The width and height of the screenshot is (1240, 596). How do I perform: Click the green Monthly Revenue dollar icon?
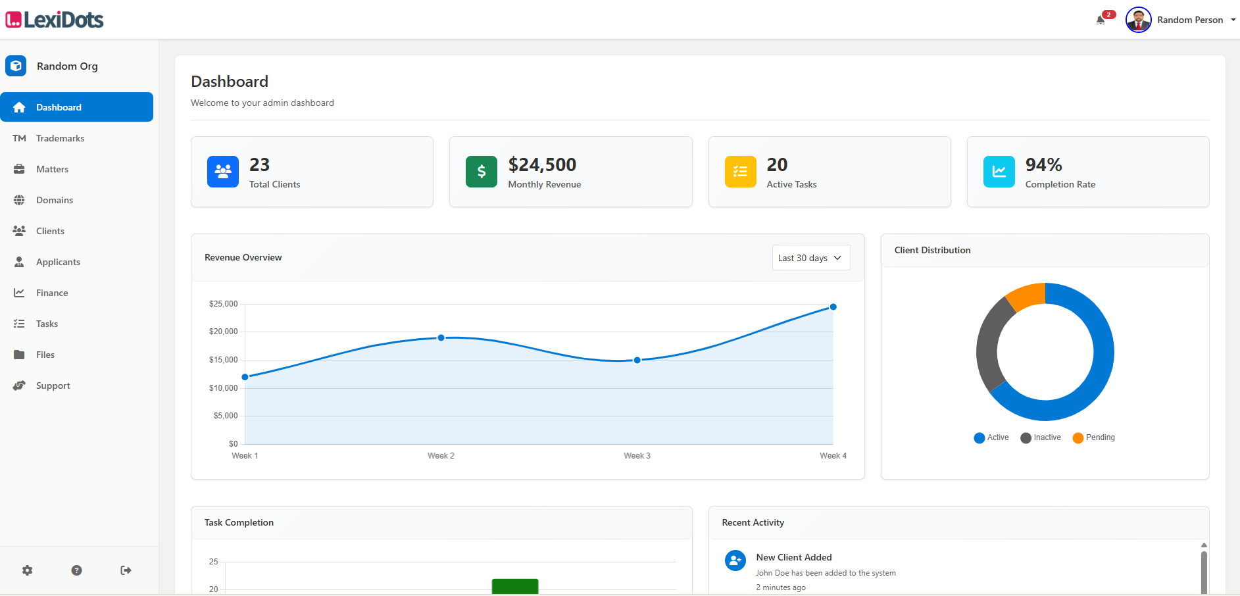tap(482, 172)
